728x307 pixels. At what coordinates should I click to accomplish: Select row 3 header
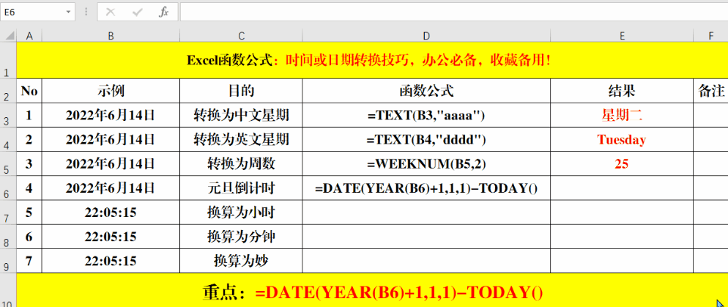[8, 115]
